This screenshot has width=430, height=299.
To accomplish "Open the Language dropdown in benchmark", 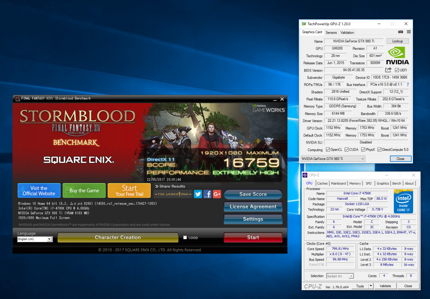I will pyautogui.click(x=35, y=239).
